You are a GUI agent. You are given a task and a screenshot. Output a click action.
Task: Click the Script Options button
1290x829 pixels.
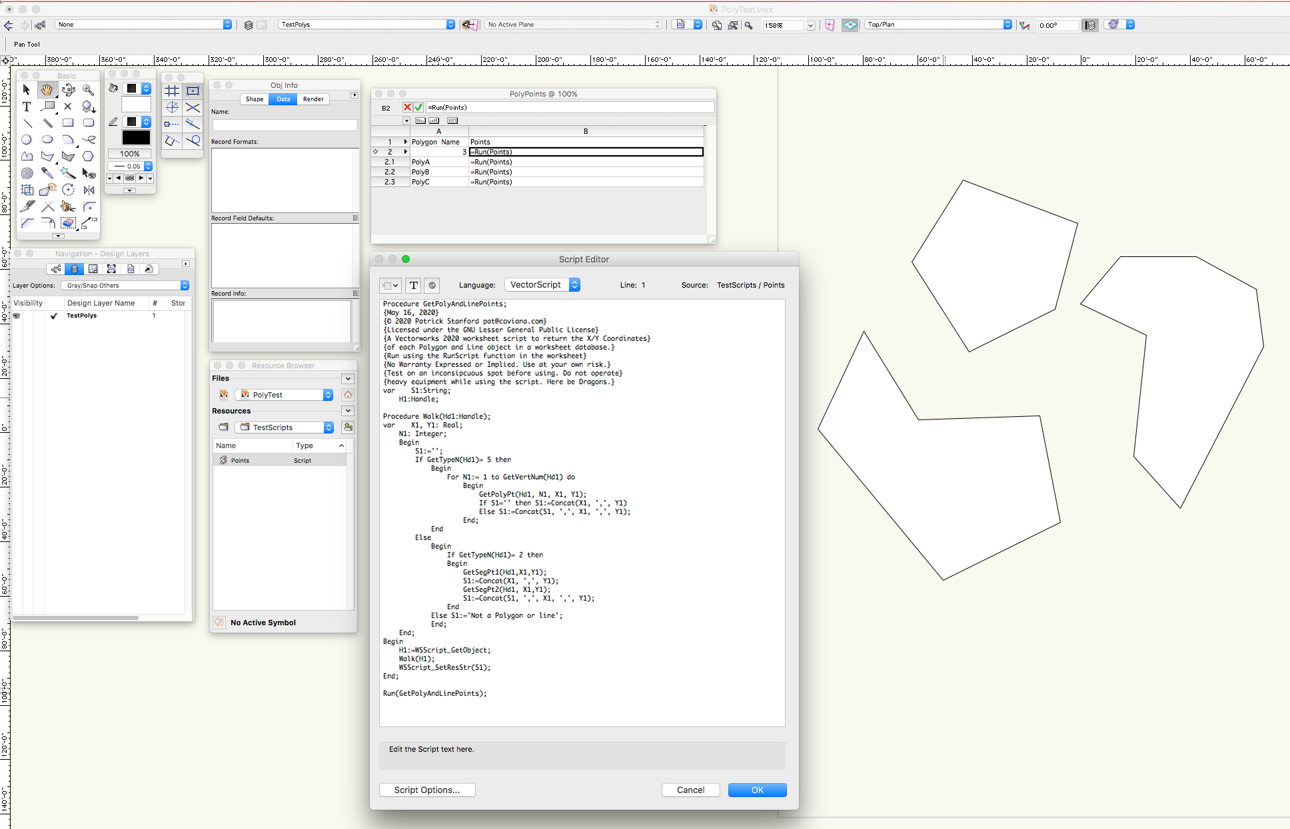pos(426,790)
